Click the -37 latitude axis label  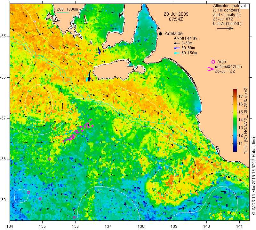coord(4,118)
